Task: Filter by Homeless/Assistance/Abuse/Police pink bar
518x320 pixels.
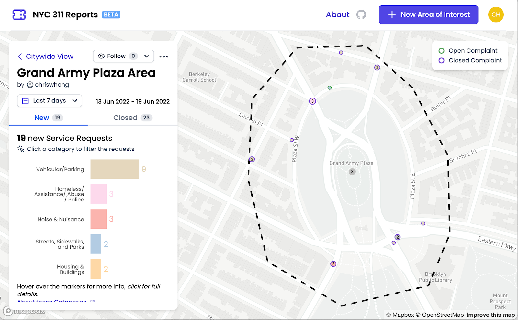Action: point(98,194)
